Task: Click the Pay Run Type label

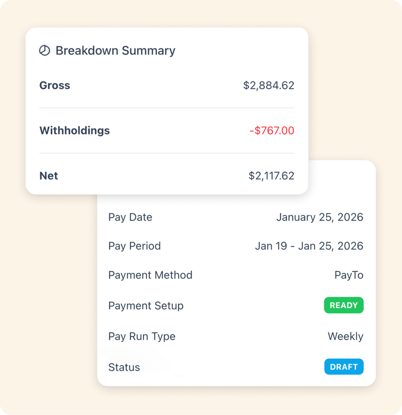Action: [142, 337]
